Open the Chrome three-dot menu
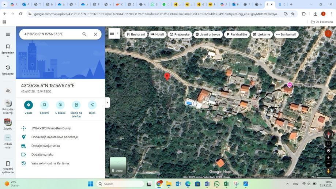 (x=331, y=14)
